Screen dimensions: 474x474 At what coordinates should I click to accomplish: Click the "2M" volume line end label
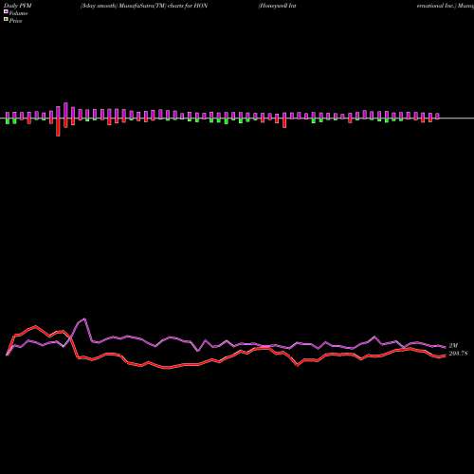click(453, 346)
